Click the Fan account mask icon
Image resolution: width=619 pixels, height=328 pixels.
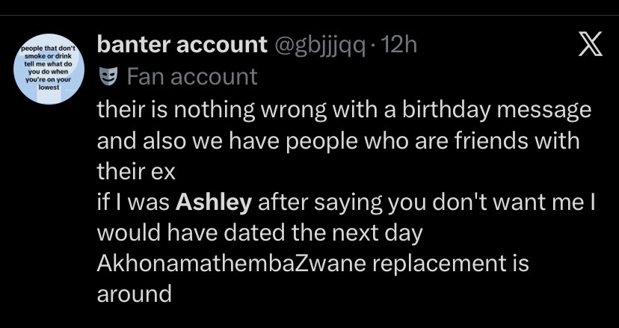tap(108, 75)
